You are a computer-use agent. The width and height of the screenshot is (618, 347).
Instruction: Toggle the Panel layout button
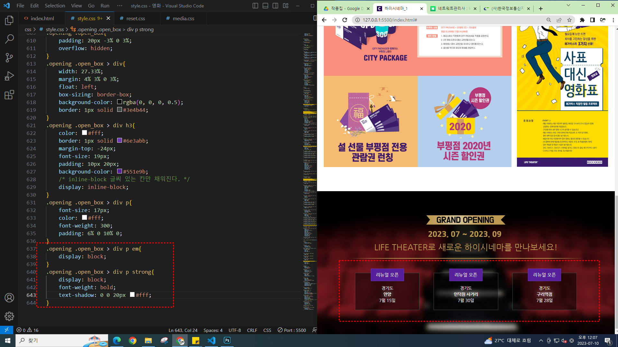click(x=265, y=6)
